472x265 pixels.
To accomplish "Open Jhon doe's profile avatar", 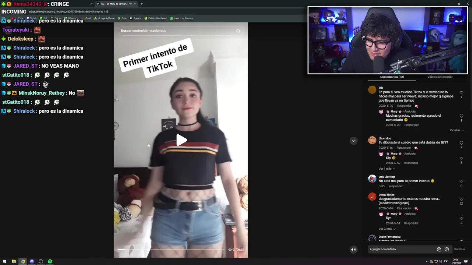I will pyautogui.click(x=372, y=140).
